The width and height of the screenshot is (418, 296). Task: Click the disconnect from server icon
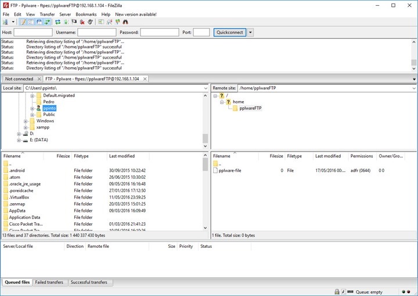tap(82, 22)
